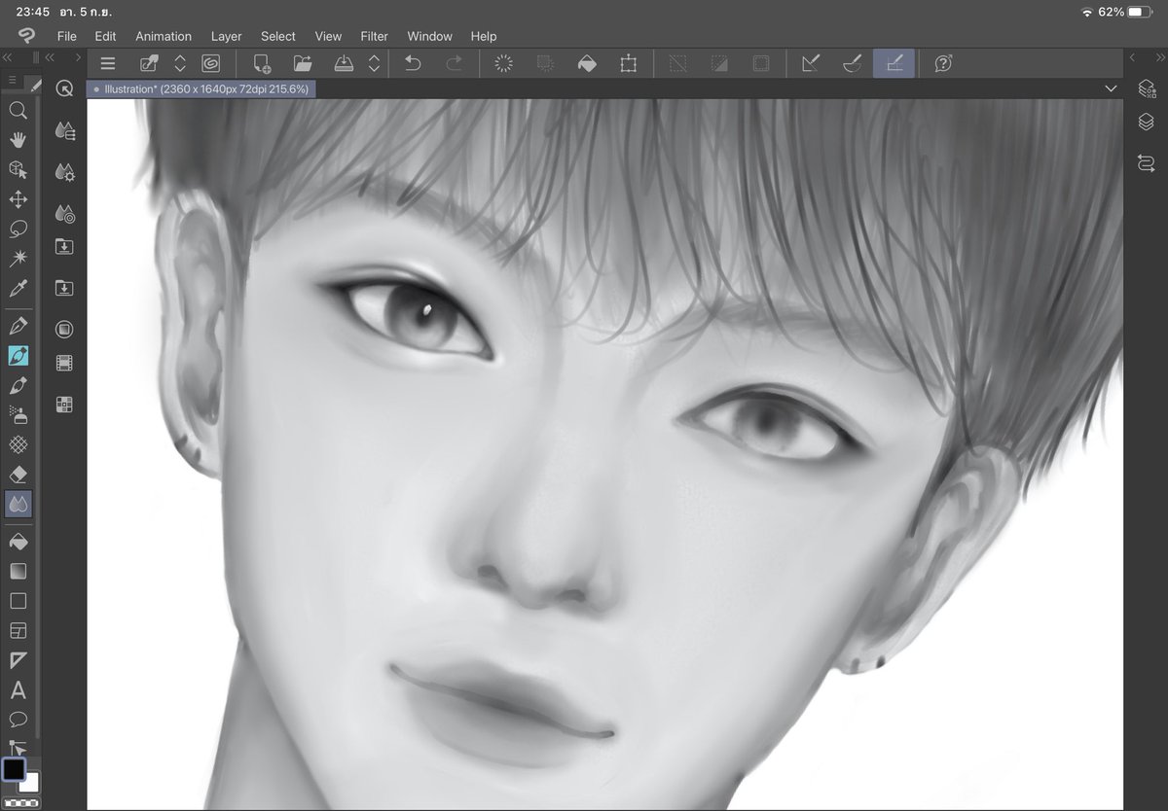Select the Ruler triangle tool
Screen dimensions: 1168x811
(x=18, y=660)
